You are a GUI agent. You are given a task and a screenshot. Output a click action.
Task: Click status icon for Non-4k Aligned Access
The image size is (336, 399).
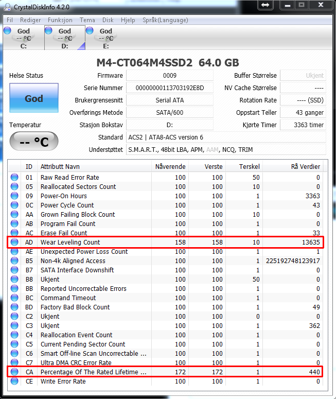pos(14,261)
